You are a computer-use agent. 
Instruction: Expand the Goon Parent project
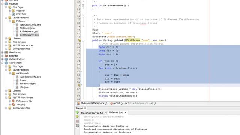click(x=3, y=52)
